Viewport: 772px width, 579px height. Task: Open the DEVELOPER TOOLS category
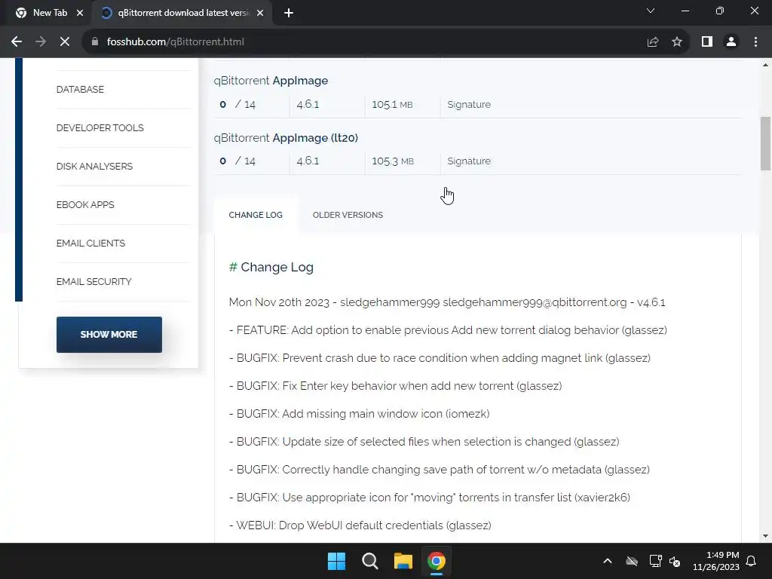tap(100, 128)
